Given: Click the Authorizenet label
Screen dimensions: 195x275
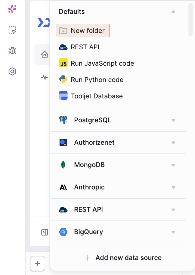Looking at the screenshot, I should click(x=94, y=143).
